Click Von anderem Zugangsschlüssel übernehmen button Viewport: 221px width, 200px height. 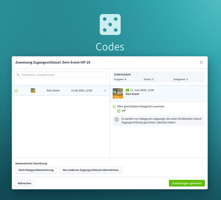pyautogui.click(x=91, y=170)
